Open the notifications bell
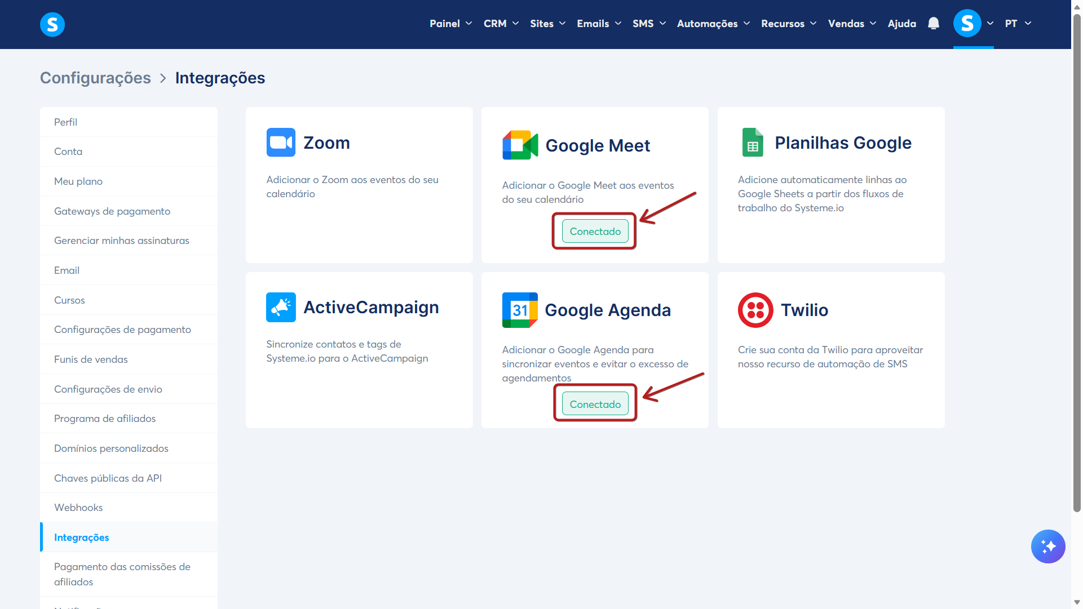The width and height of the screenshot is (1083, 609). [x=934, y=24]
